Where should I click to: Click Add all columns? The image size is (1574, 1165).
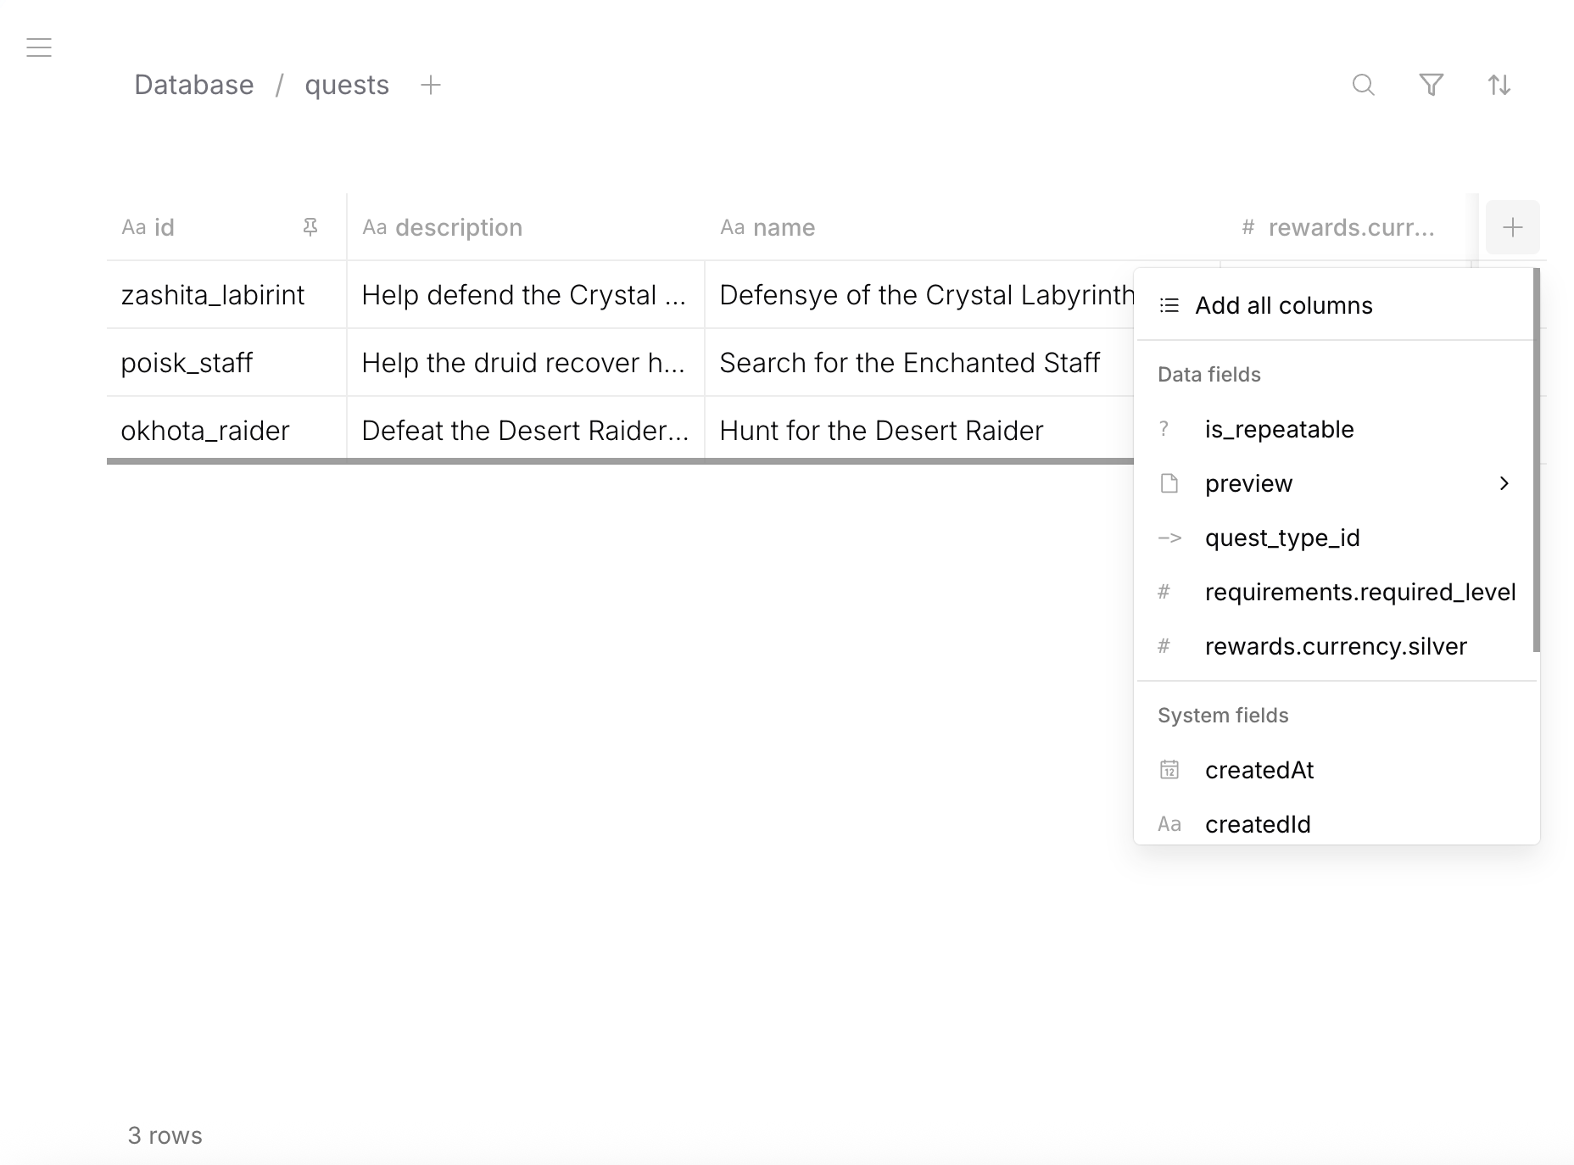[1284, 305]
